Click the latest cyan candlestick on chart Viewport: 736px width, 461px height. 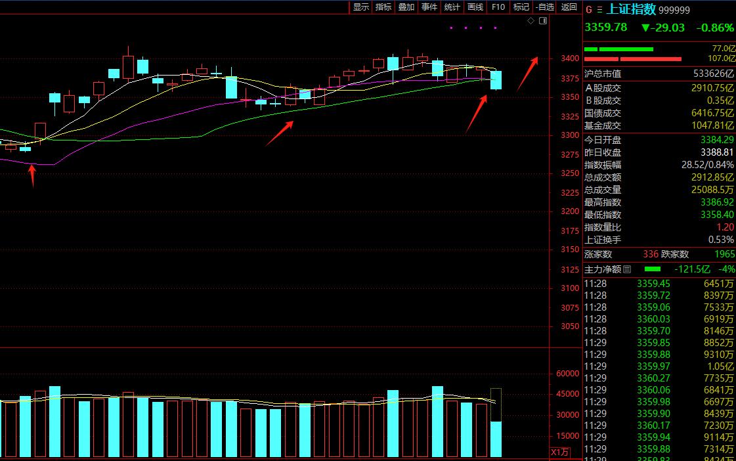[x=496, y=80]
